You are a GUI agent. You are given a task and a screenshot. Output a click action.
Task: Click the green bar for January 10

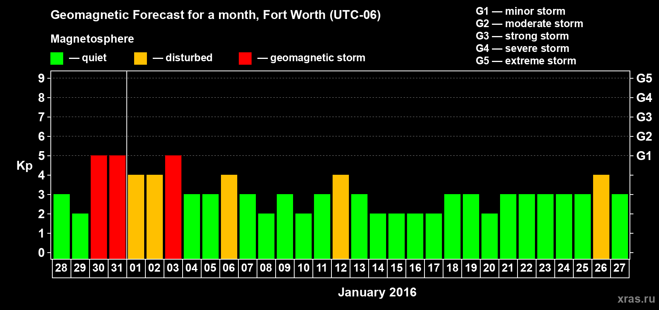304,236
